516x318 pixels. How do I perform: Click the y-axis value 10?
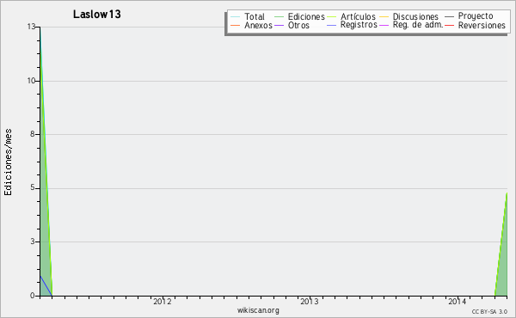click(x=31, y=81)
